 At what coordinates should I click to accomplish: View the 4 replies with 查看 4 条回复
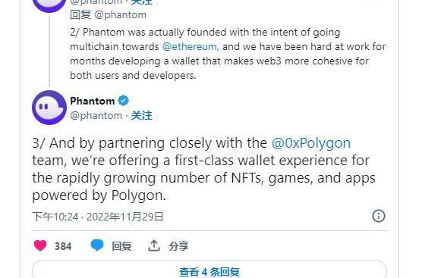[209, 272]
